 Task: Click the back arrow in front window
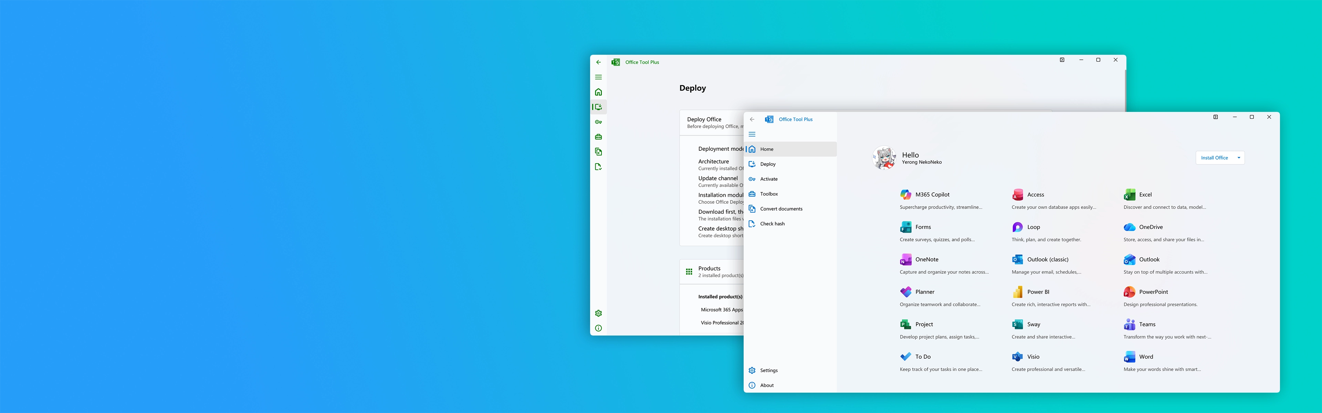(x=752, y=119)
